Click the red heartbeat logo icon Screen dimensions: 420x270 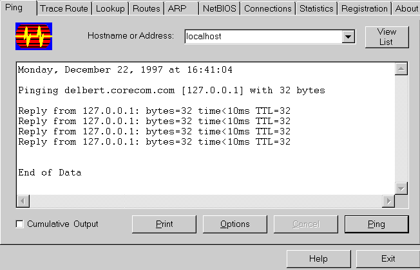pyautogui.click(x=33, y=37)
